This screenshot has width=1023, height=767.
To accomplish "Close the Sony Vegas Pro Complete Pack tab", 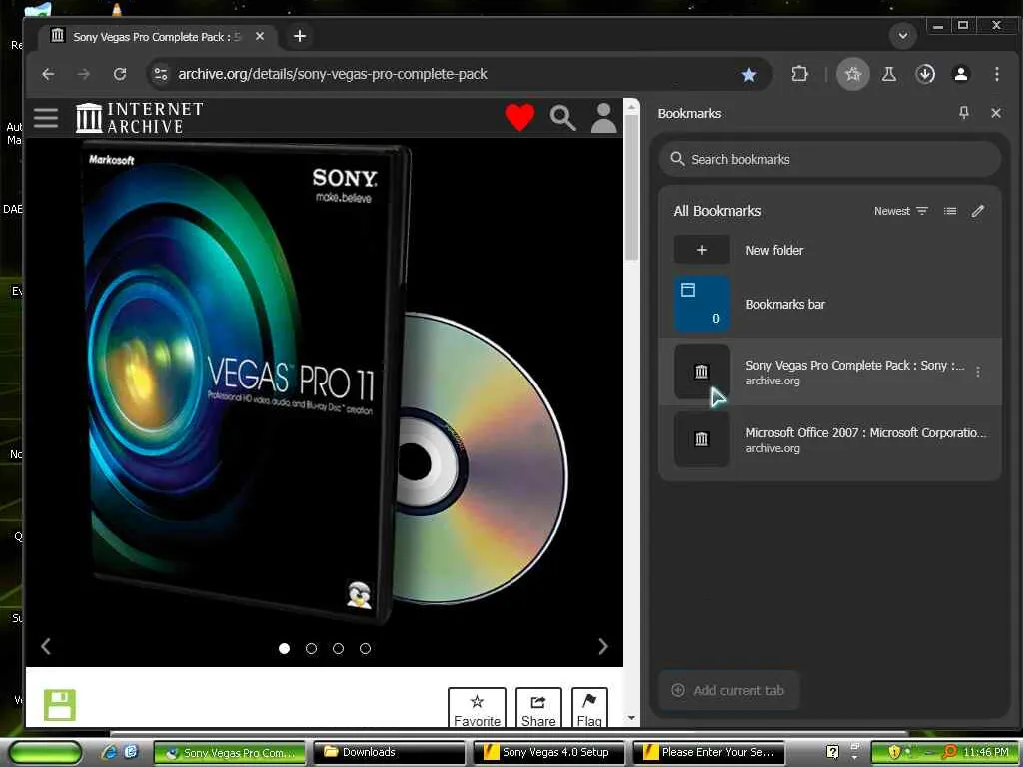I will [260, 37].
